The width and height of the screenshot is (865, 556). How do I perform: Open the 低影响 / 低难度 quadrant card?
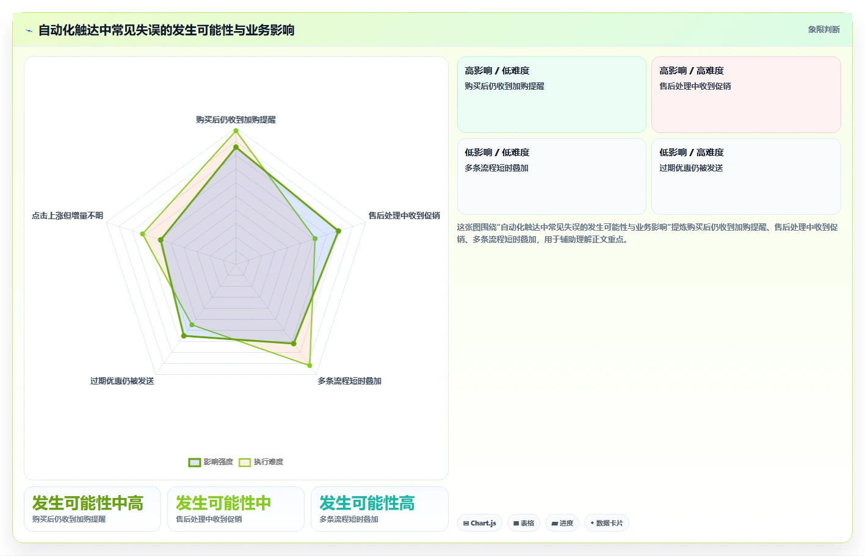(x=552, y=176)
